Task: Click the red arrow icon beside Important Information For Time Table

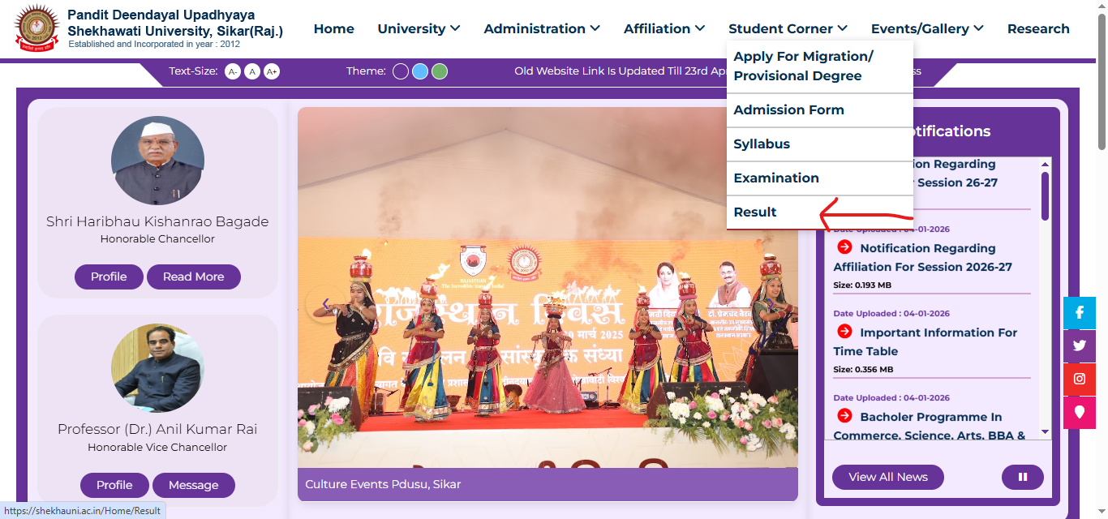Action: pyautogui.click(x=844, y=333)
